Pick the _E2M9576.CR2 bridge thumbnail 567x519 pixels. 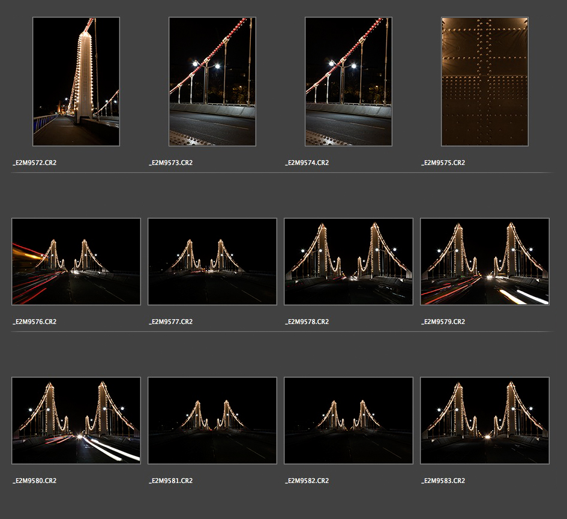(x=76, y=262)
